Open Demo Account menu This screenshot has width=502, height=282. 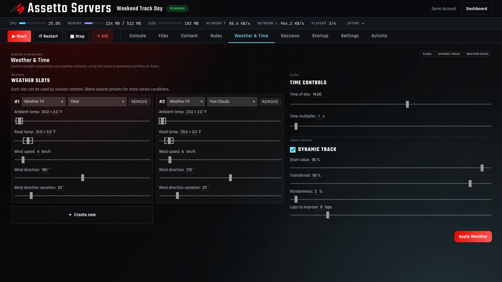[444, 9]
